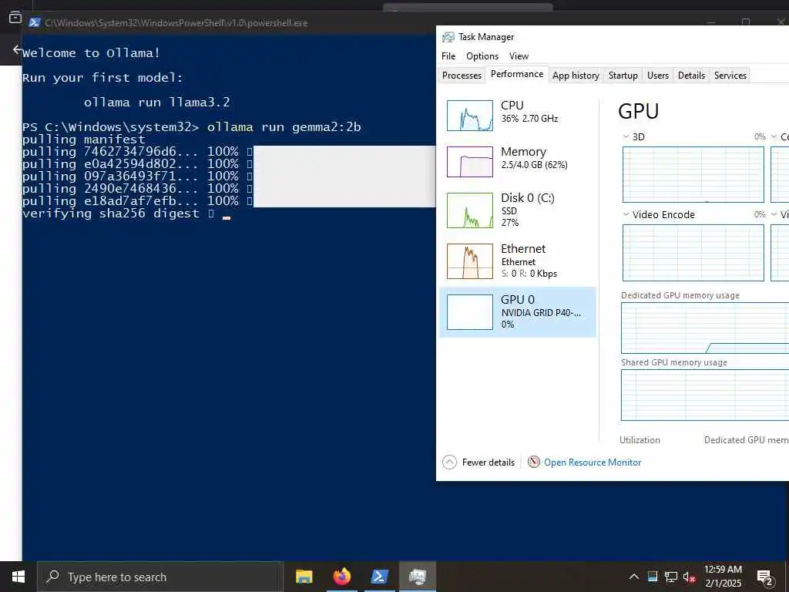The image size is (789, 592).
Task: Click the Dedicated GPU memory usage graph
Action: [705, 328]
